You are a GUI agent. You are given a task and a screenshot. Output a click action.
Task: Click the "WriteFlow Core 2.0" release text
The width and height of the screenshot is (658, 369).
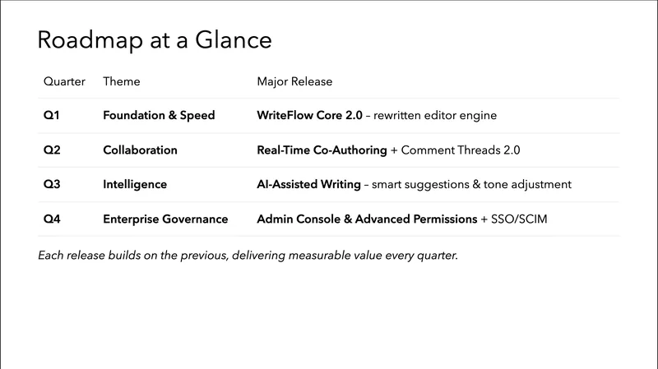click(x=310, y=116)
